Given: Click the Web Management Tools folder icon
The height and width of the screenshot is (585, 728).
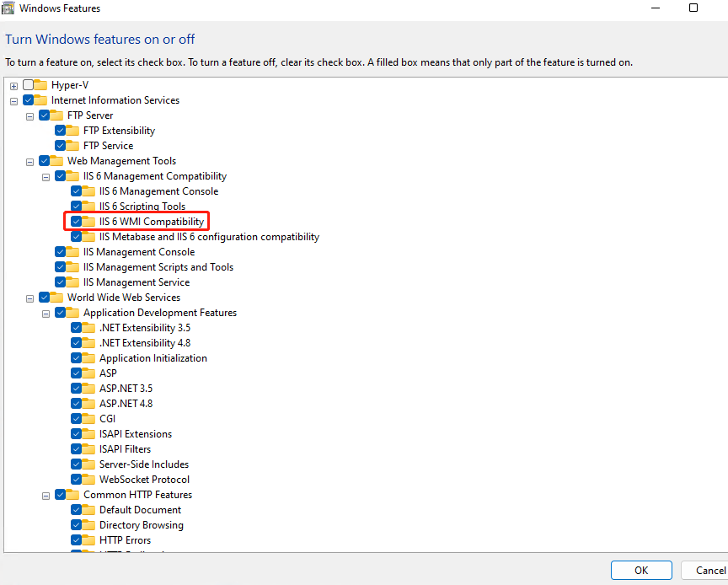Looking at the screenshot, I should (x=56, y=161).
